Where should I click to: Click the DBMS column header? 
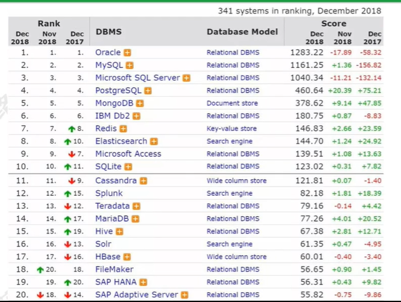click(x=109, y=31)
